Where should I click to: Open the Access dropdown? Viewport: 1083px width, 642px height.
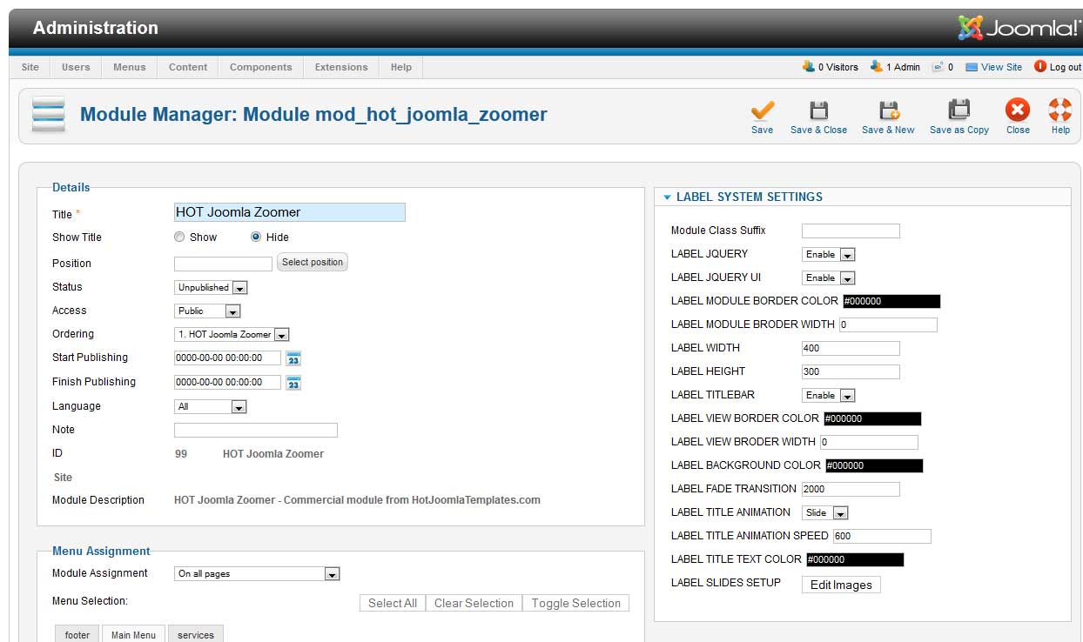point(207,311)
